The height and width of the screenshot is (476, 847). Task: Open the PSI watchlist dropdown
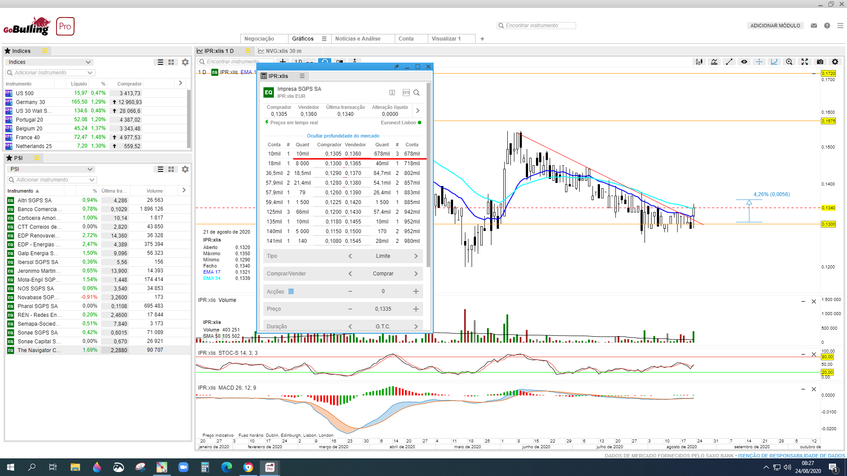[90, 169]
